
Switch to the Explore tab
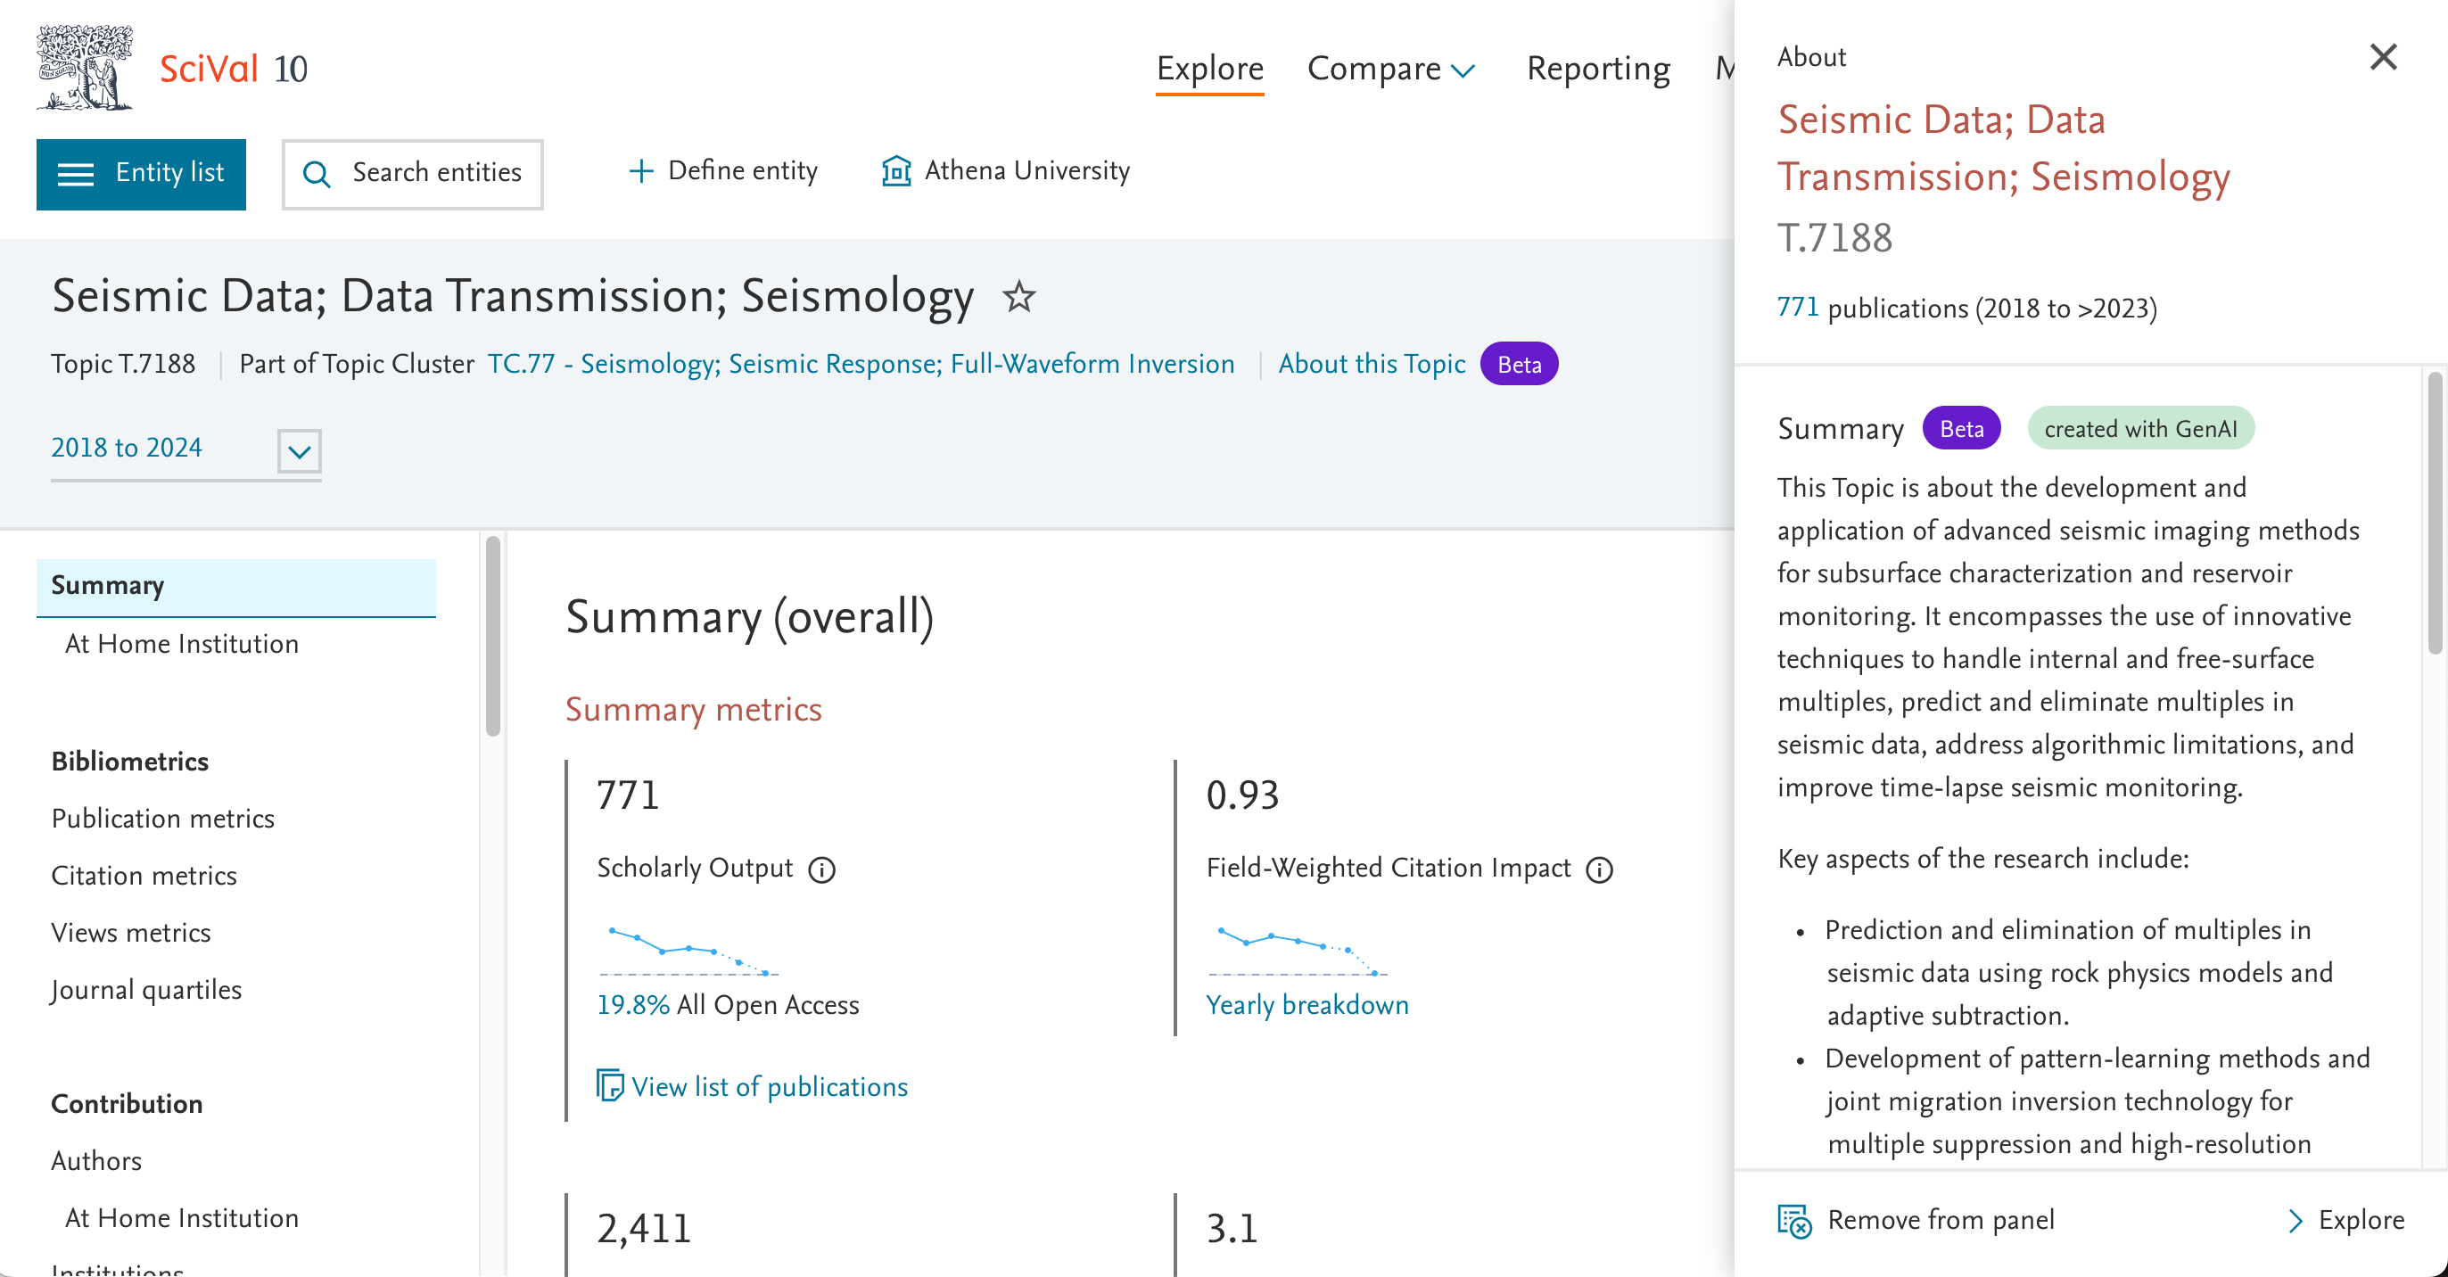1208,70
